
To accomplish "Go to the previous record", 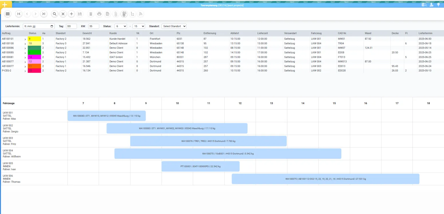I will point(27,14).
